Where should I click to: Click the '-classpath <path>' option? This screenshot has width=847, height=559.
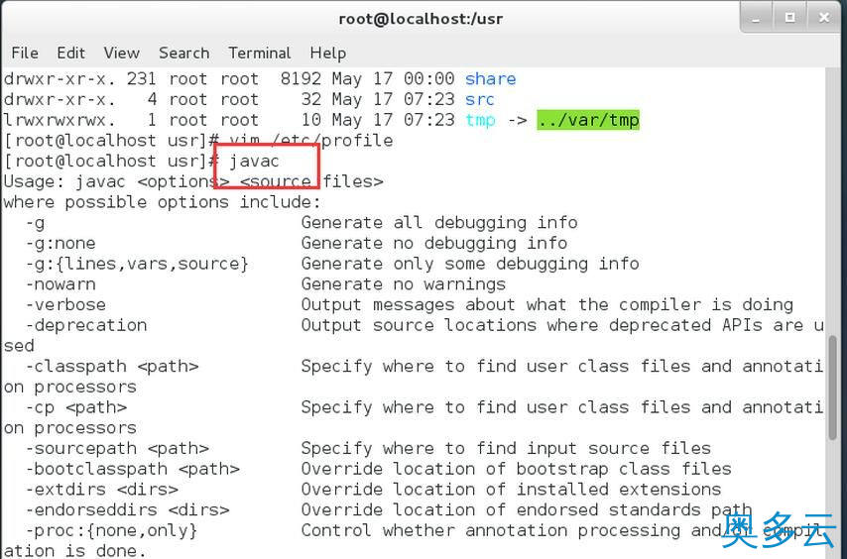[112, 367]
